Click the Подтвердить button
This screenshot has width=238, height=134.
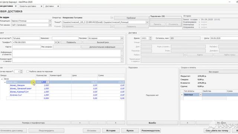point(46,131)
